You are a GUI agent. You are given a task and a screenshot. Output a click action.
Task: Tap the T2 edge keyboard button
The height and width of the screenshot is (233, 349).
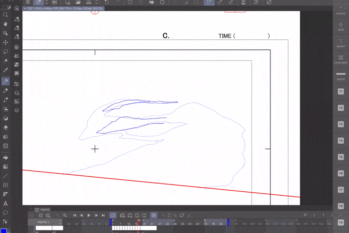click(x=341, y=108)
